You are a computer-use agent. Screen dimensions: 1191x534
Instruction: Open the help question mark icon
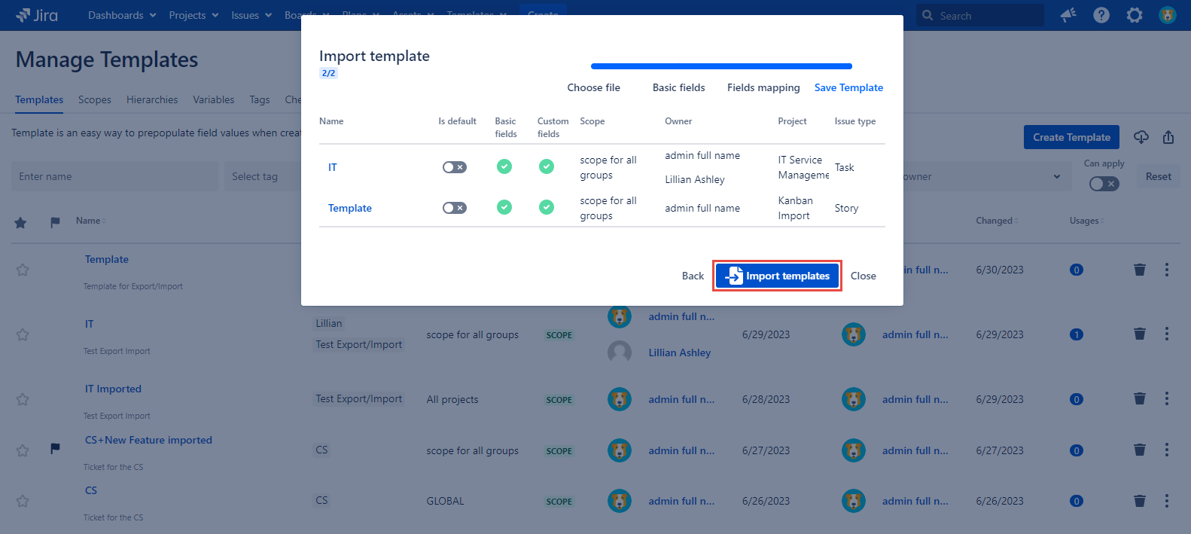(x=1101, y=15)
